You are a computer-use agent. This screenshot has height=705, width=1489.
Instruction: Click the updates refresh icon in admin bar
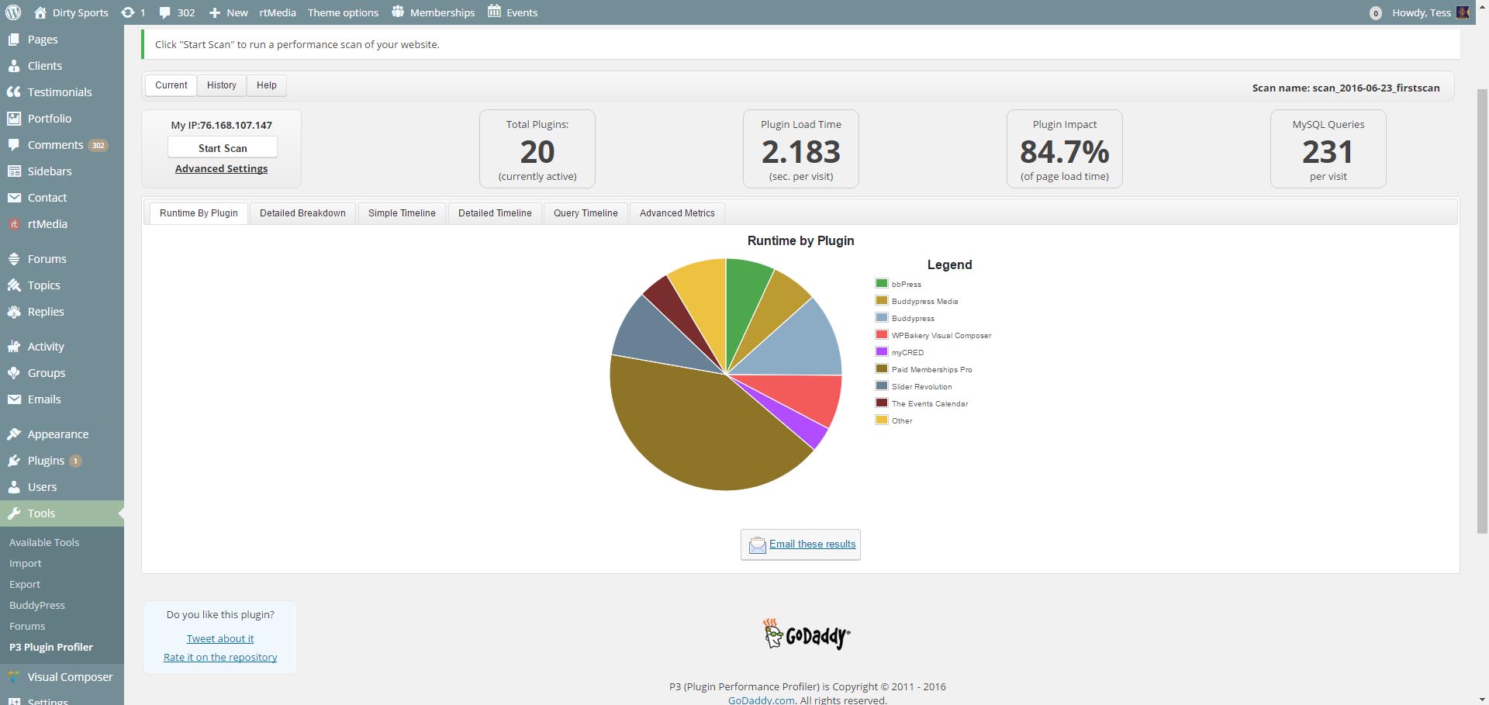pyautogui.click(x=128, y=12)
